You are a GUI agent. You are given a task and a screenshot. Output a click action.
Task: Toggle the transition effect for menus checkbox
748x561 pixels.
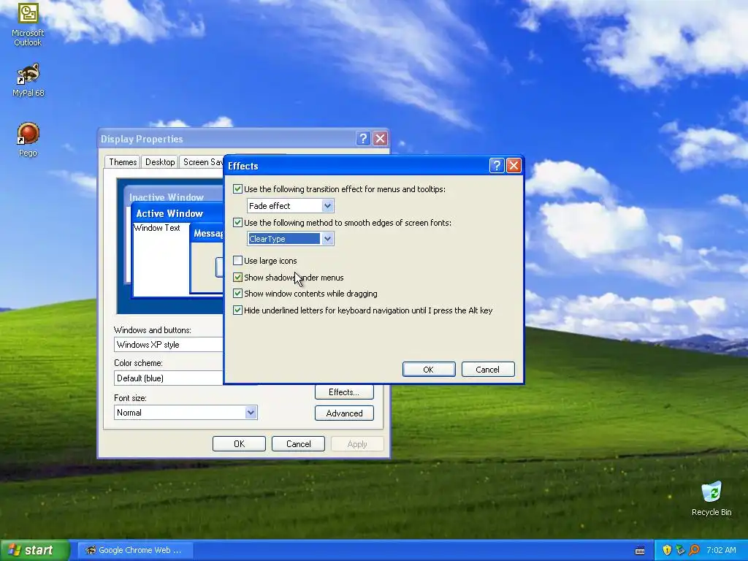(x=237, y=189)
